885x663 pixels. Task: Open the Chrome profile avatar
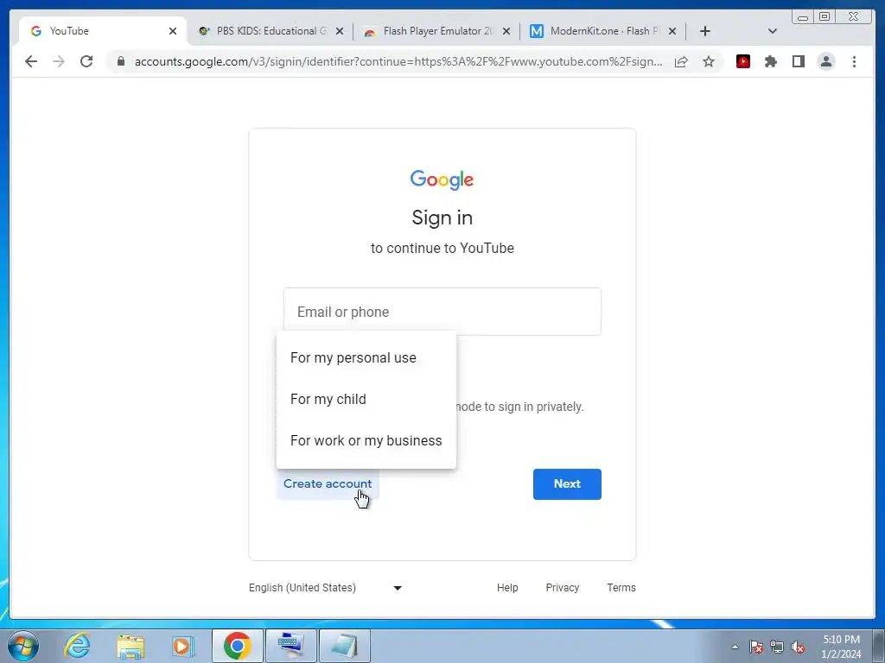coord(826,61)
